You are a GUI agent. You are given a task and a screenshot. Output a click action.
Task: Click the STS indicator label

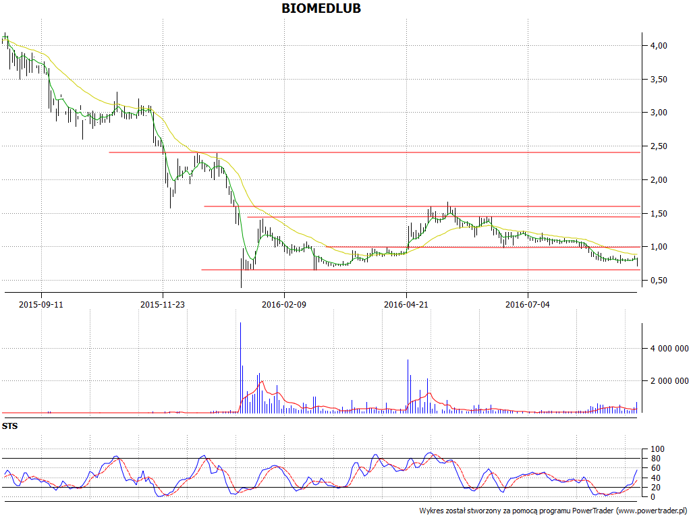pos(9,426)
